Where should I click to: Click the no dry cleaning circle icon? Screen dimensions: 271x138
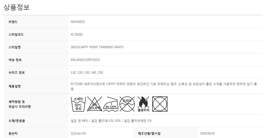127,104
